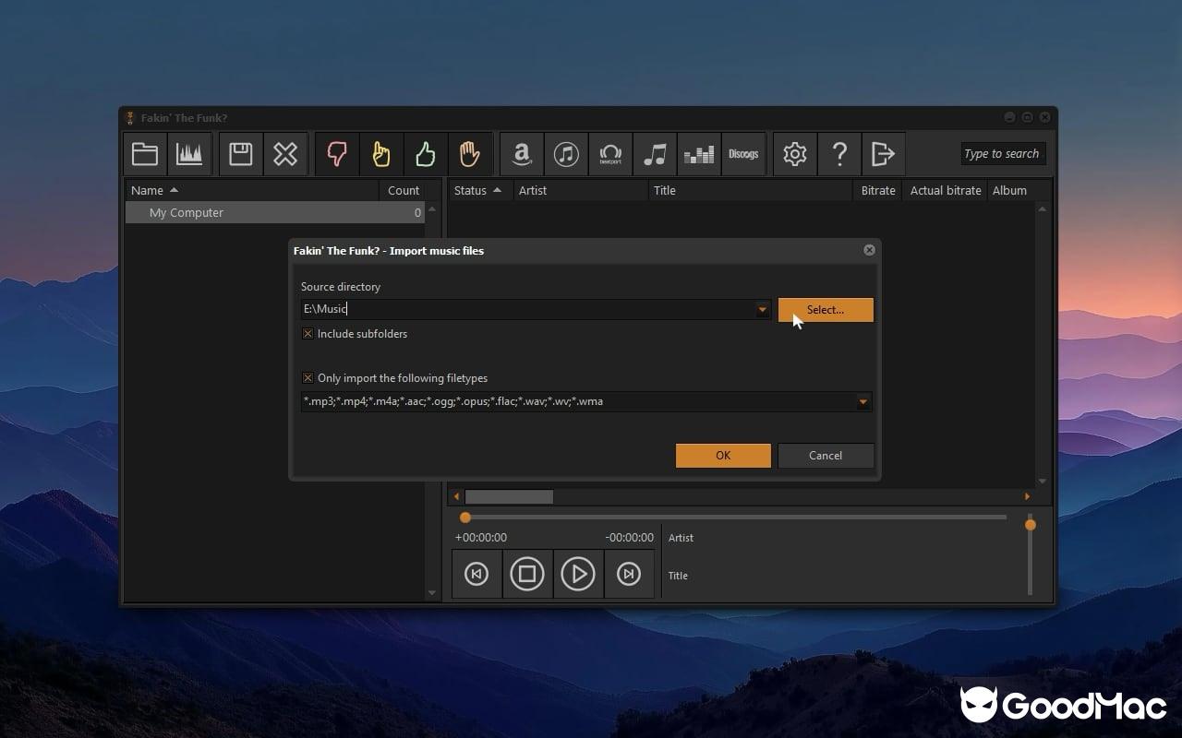This screenshot has height=738, width=1182.
Task: Sort by the Actual bitrate column header
Action: coord(946,190)
